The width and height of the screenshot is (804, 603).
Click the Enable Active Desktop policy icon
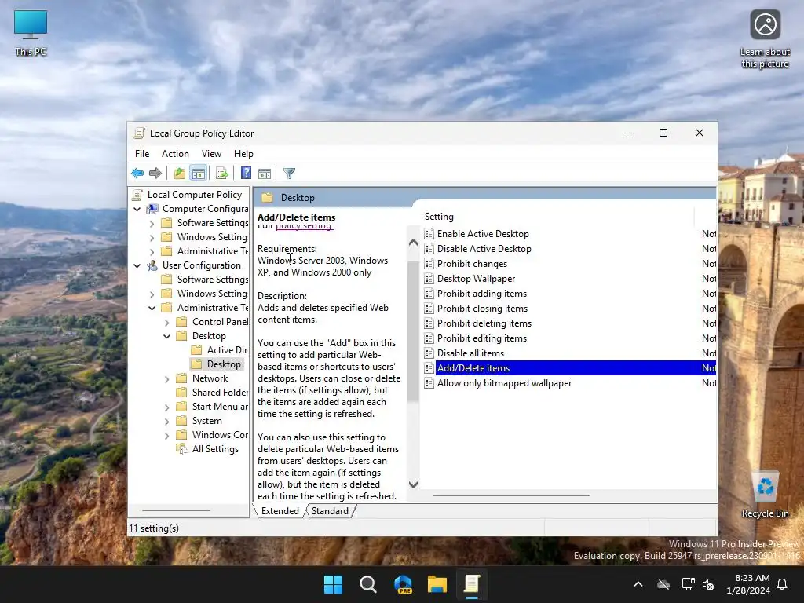[429, 234]
